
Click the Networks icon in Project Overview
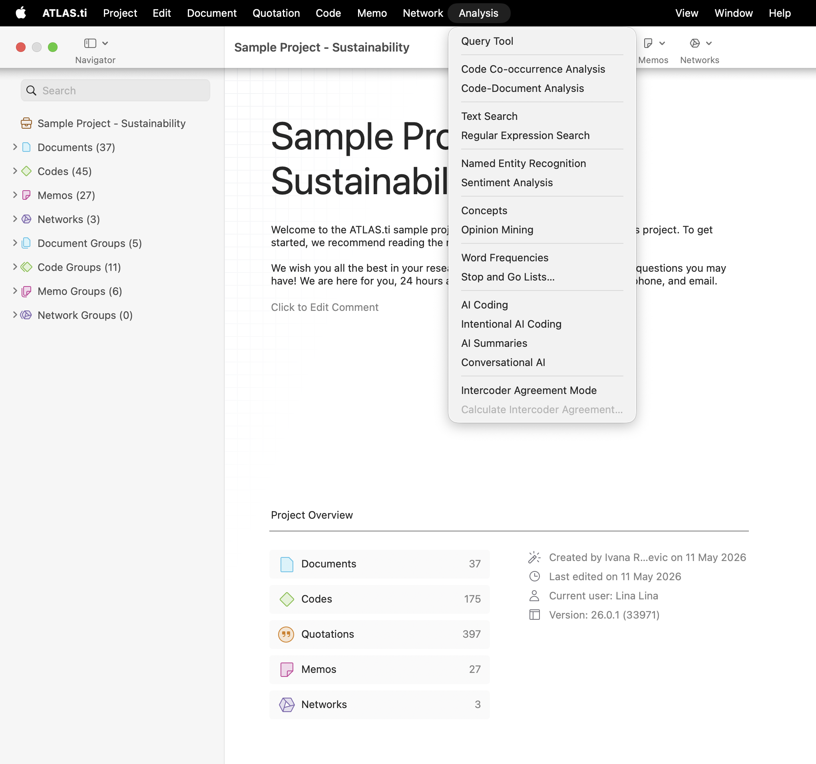[287, 704]
